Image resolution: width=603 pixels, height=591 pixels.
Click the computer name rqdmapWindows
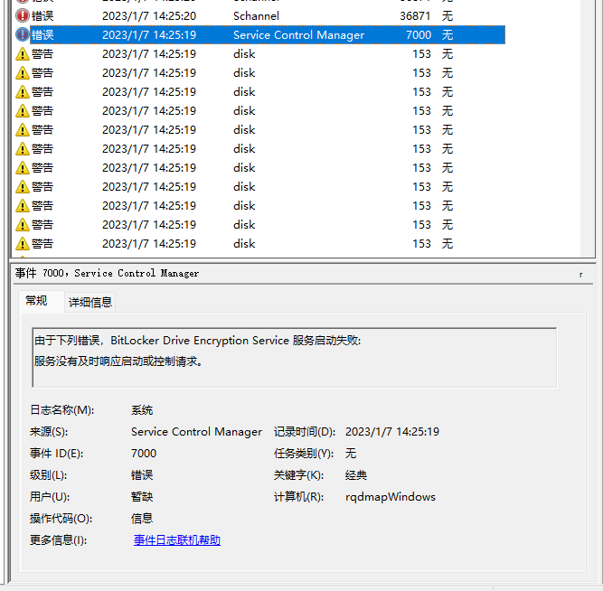point(391,497)
